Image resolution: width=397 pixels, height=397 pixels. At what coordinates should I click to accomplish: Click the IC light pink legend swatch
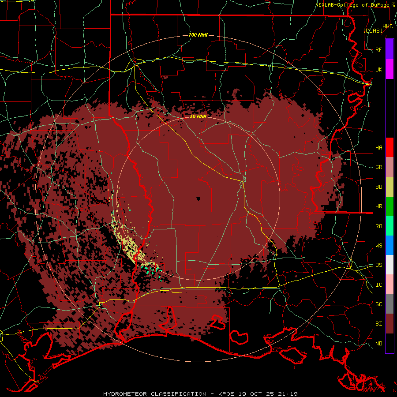[x=390, y=285]
